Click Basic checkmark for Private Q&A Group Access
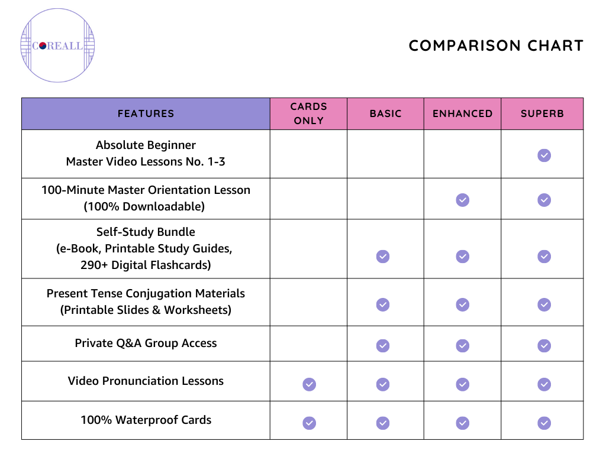 coord(383,345)
